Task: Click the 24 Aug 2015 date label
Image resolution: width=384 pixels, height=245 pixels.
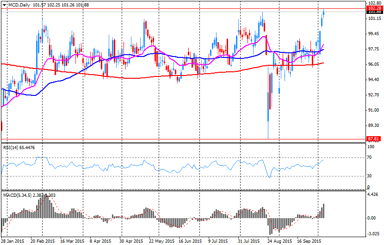Action: [x=279, y=241]
